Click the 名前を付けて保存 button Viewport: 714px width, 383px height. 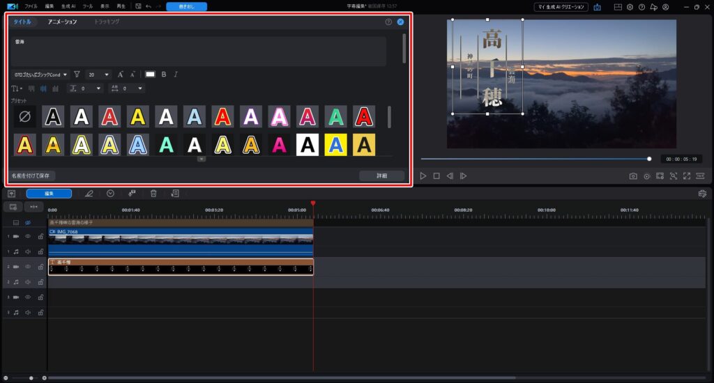click(32, 175)
